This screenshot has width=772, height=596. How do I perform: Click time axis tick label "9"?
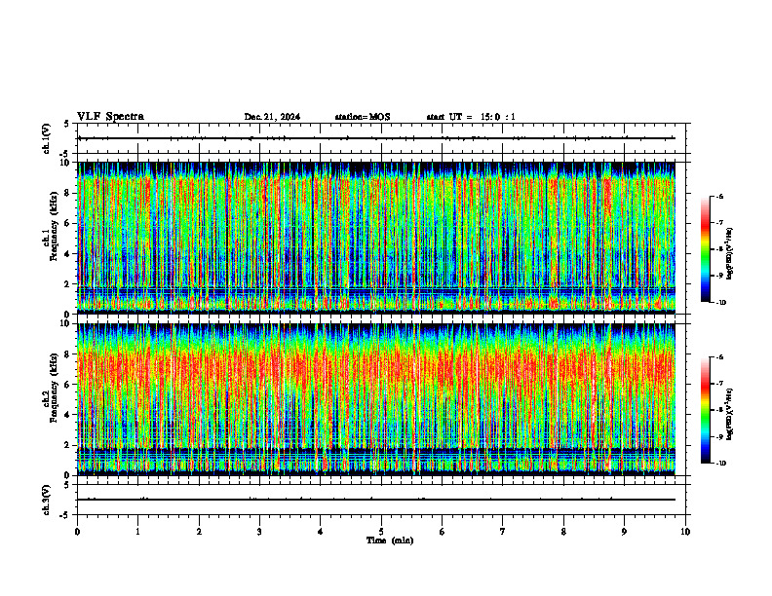pyautogui.click(x=624, y=532)
